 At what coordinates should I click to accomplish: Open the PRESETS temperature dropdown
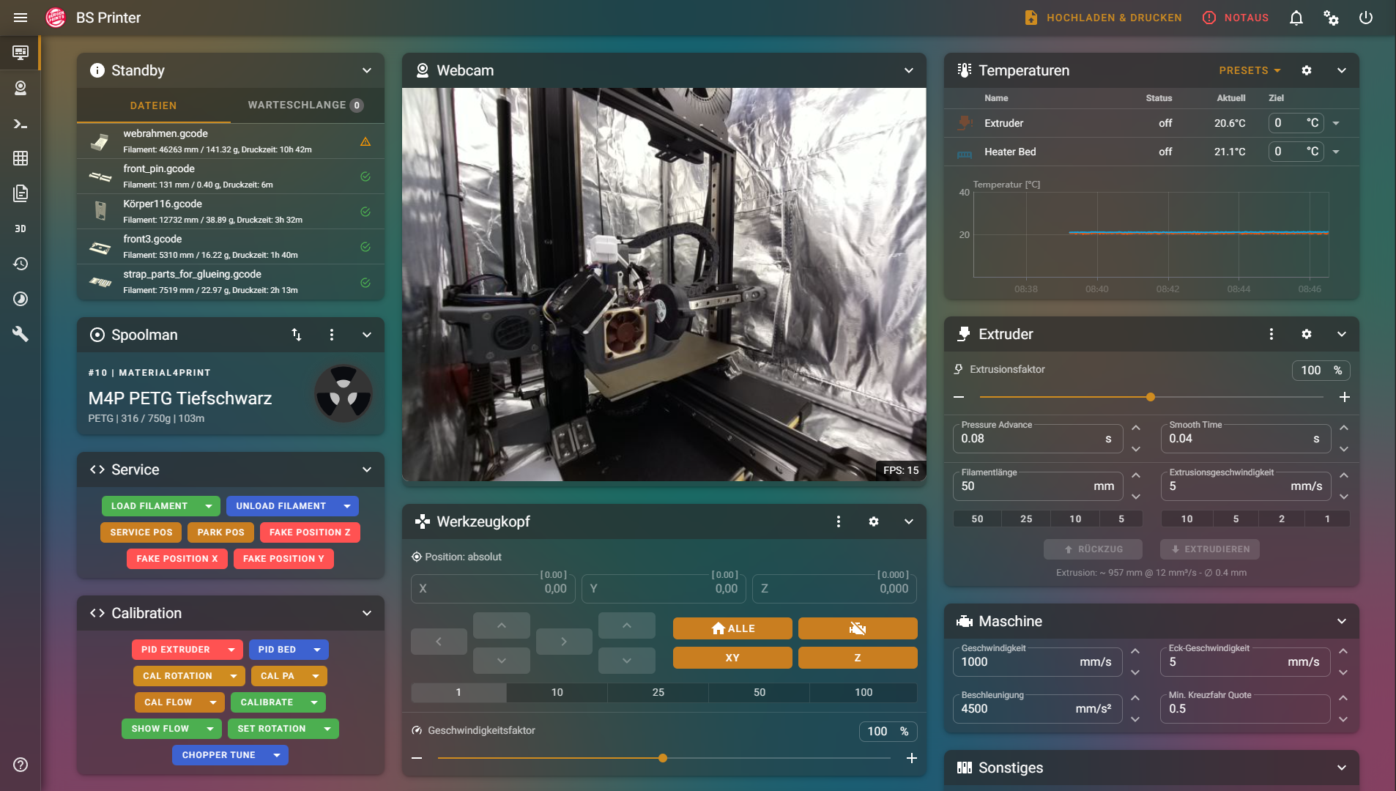coord(1250,70)
